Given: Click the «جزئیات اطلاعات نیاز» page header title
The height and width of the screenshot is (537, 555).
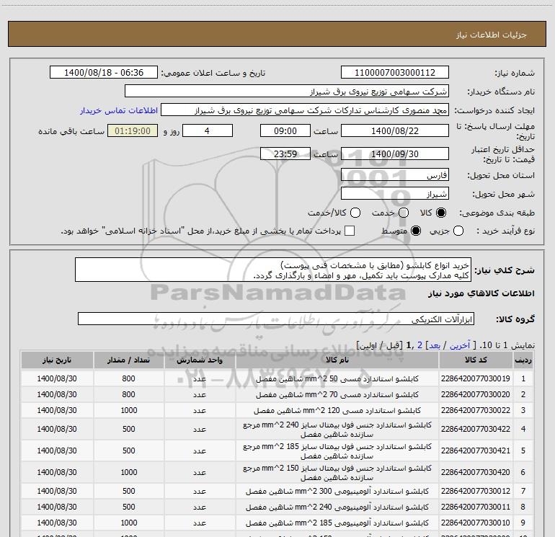Looking at the screenshot, I should pos(492,35).
